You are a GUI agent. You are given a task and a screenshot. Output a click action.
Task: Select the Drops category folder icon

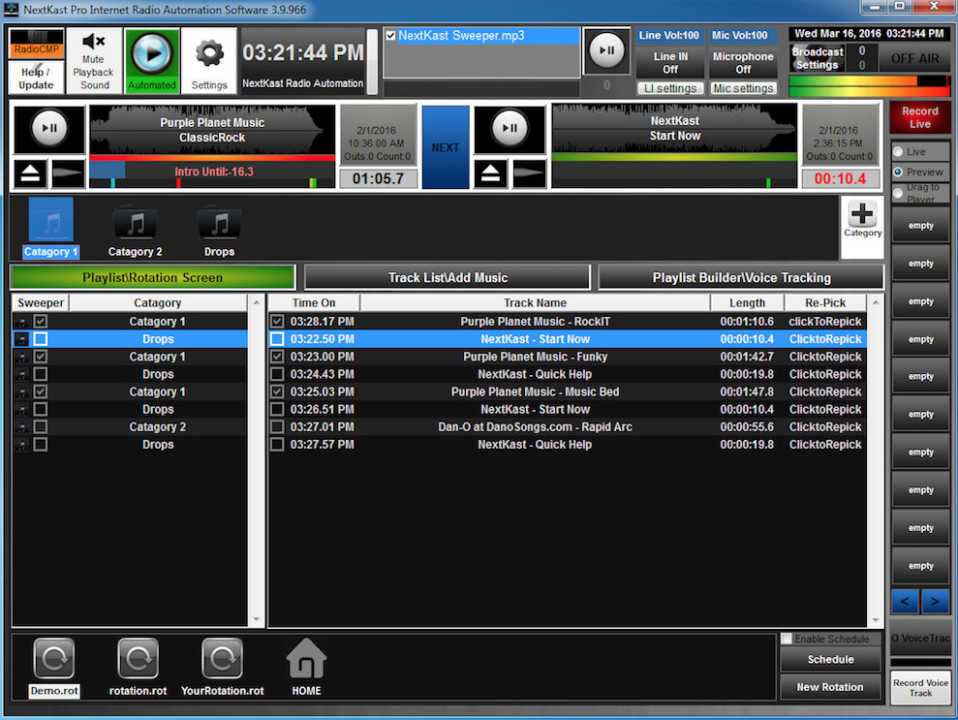click(219, 225)
